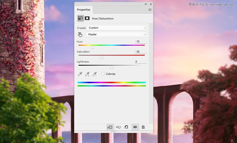
Task: Switch to the Properties tab
Action: coord(84,10)
